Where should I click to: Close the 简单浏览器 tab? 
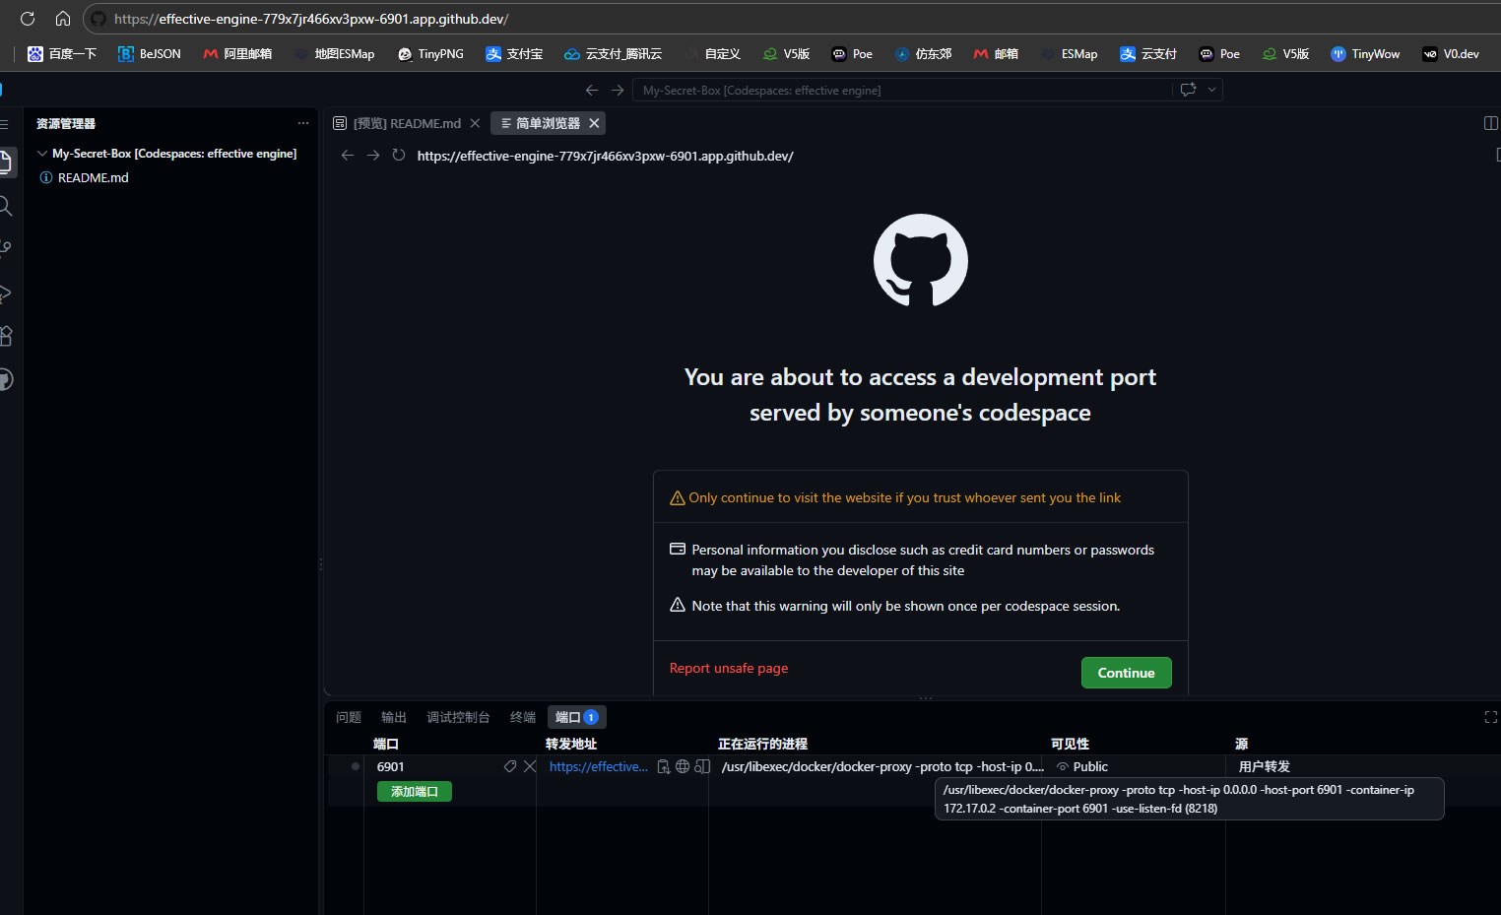coord(594,123)
